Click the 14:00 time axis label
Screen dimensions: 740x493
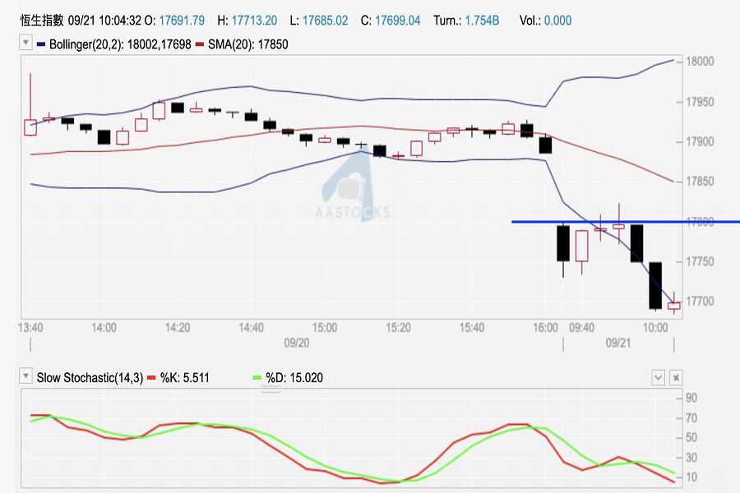104,327
